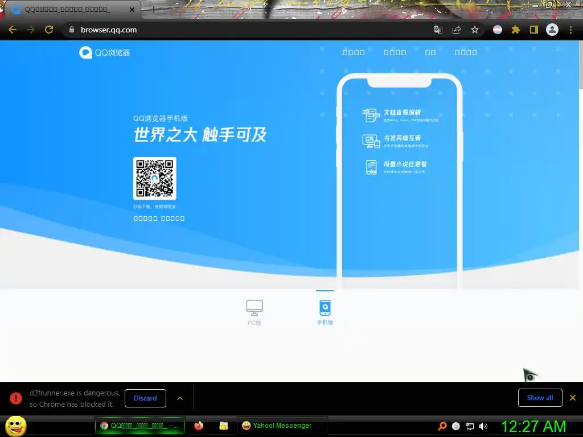Open Yahoo! Messenger taskbar button

click(282, 426)
